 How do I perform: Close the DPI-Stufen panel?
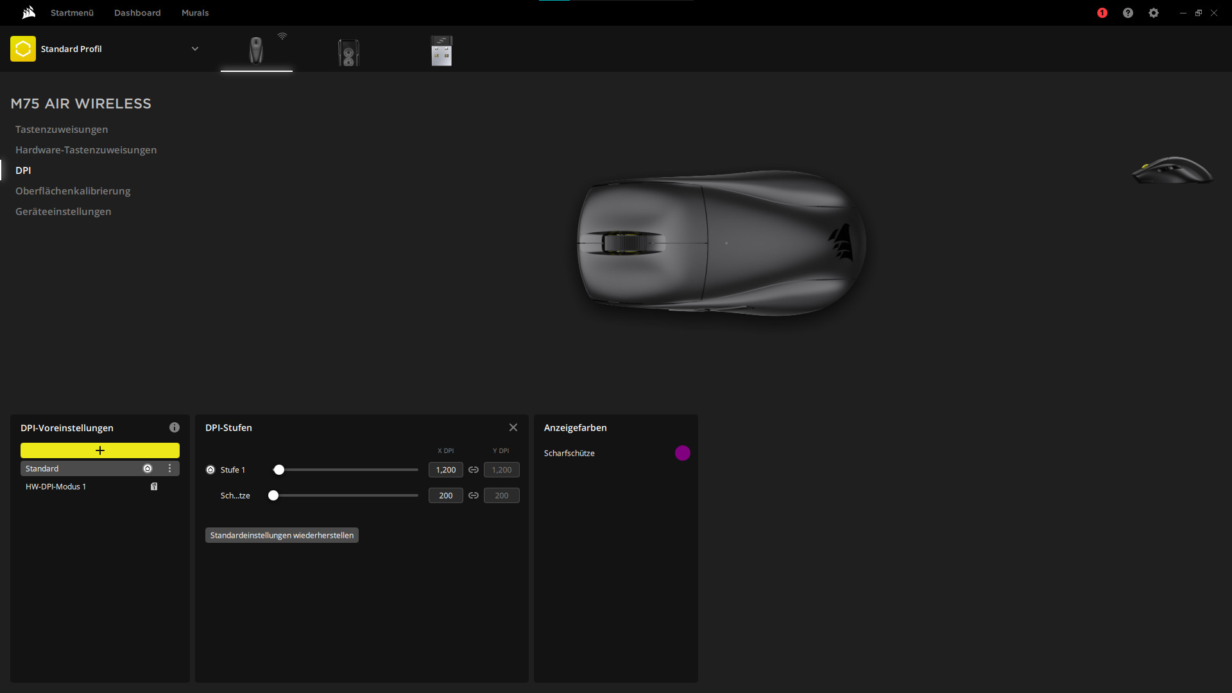click(x=513, y=427)
